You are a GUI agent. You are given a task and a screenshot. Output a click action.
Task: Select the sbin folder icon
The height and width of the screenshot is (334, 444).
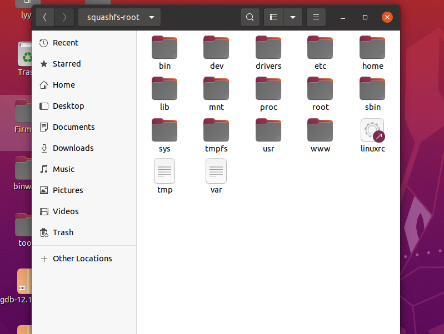[x=372, y=89]
